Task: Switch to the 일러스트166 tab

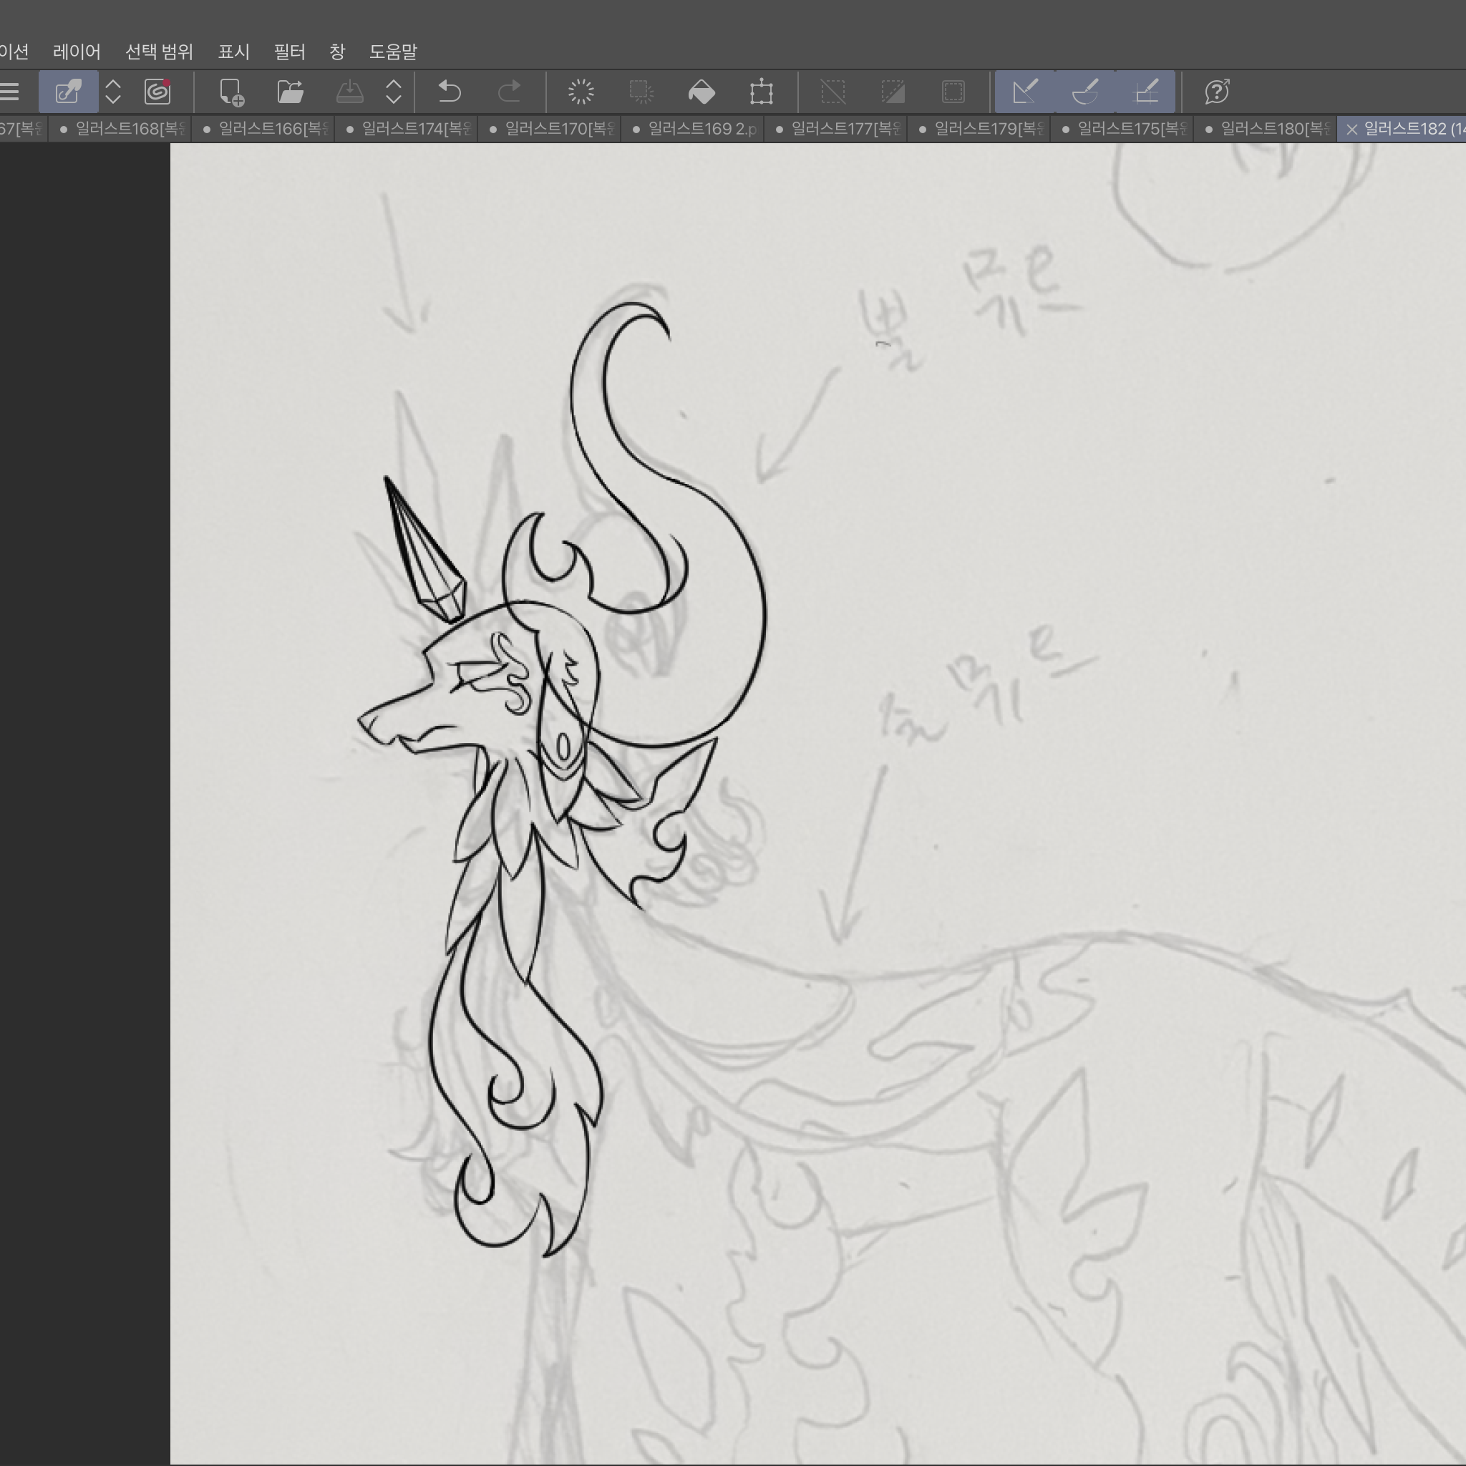Action: pyautogui.click(x=264, y=129)
